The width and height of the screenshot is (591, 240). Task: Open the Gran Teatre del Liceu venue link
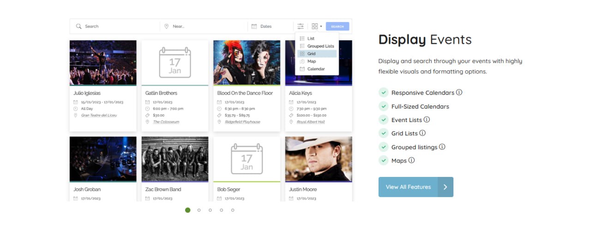[x=99, y=115]
